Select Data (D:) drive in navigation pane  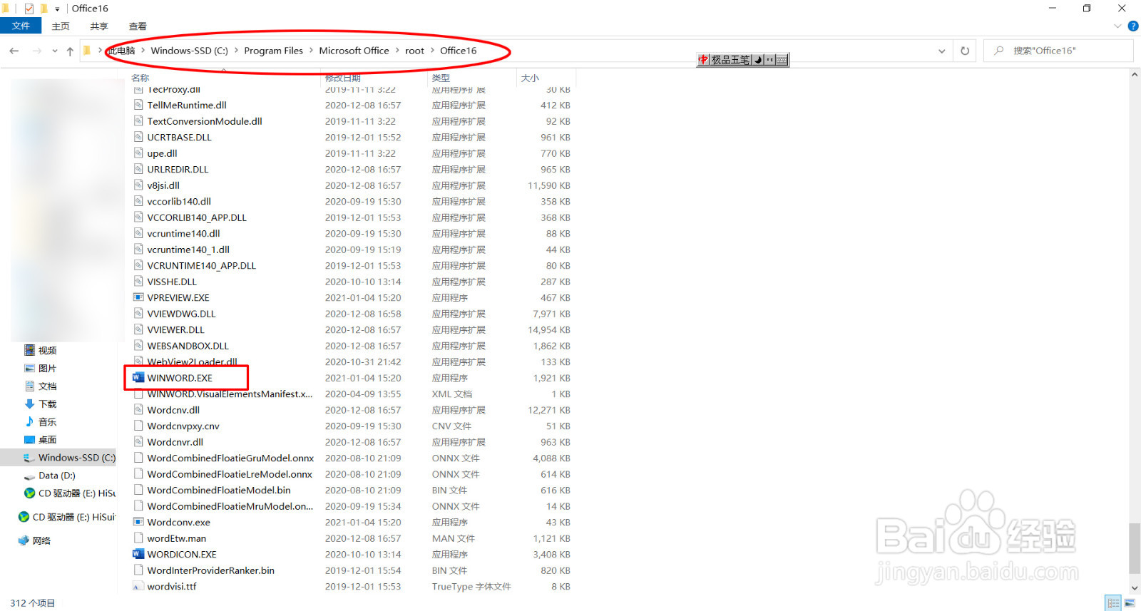click(x=58, y=476)
